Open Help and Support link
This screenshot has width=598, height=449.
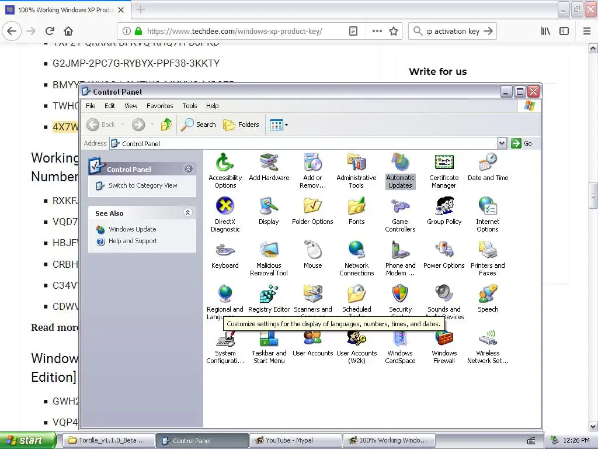[x=133, y=241]
